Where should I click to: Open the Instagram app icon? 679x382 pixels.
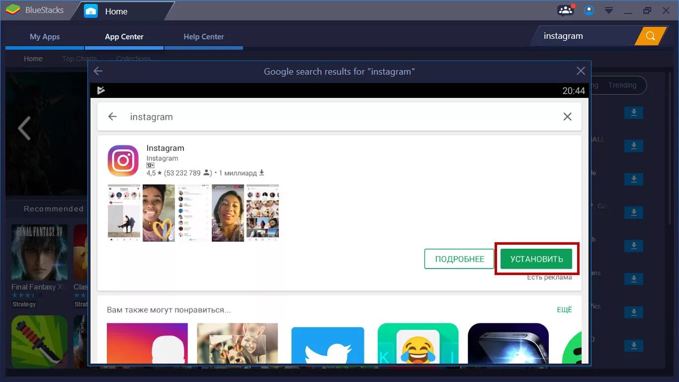[123, 161]
